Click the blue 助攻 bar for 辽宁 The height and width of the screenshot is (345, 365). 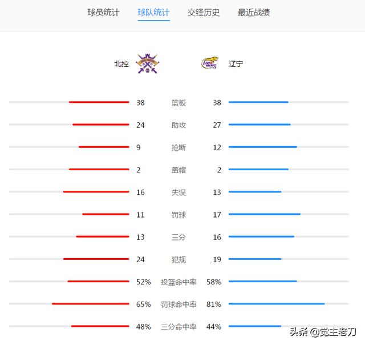[259, 125]
